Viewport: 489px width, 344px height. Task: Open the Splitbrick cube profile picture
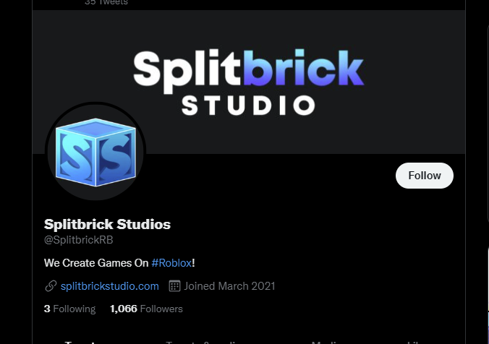tap(95, 152)
